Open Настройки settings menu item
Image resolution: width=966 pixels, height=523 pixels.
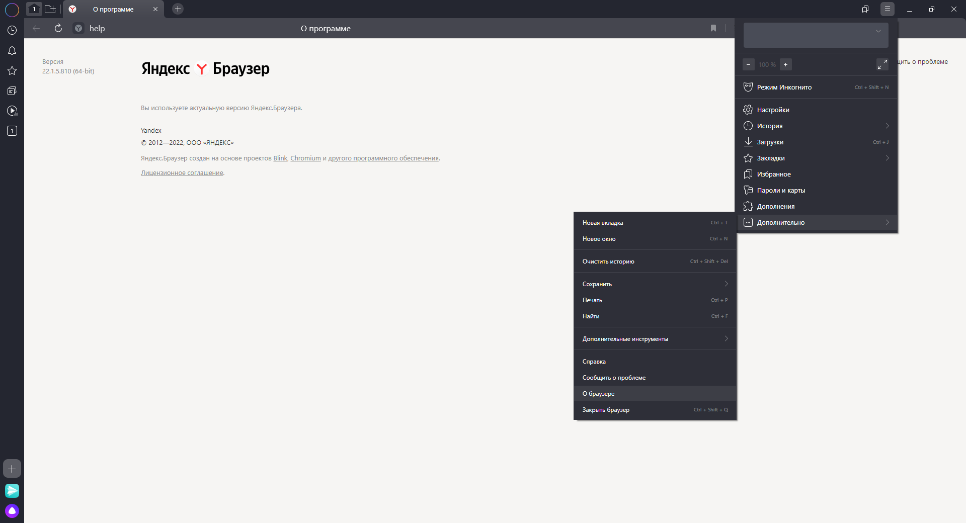pyautogui.click(x=817, y=110)
